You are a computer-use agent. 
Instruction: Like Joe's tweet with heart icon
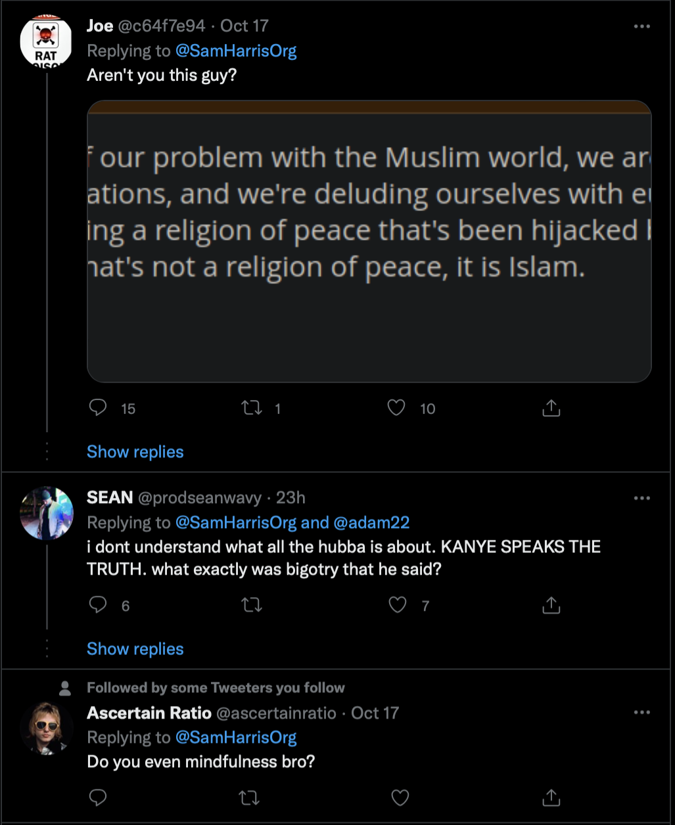click(396, 408)
